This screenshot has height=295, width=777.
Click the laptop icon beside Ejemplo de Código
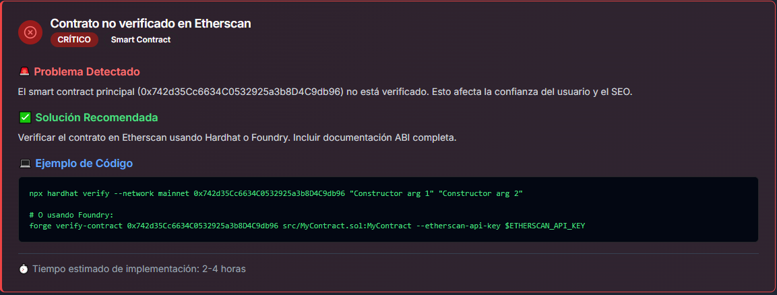point(24,164)
